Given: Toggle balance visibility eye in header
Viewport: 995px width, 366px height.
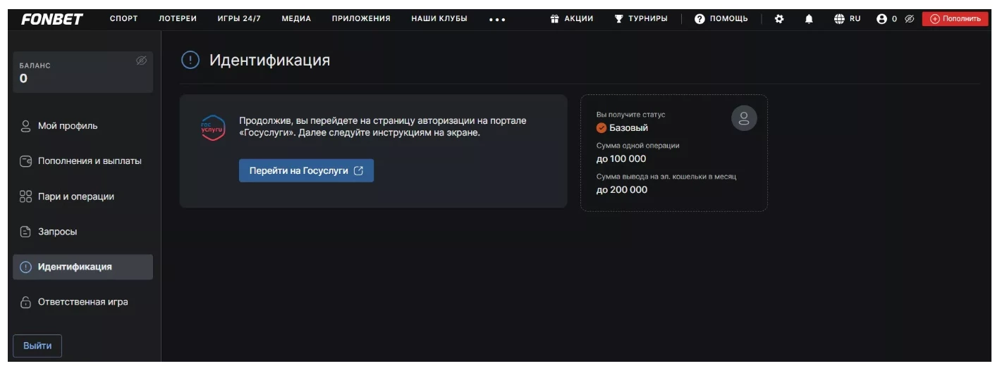Looking at the screenshot, I should [x=910, y=19].
